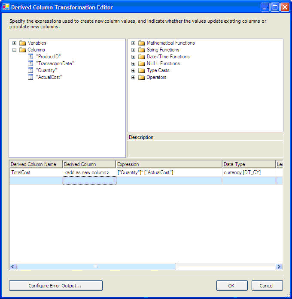The image size is (292, 299).
Task: Click the Data Type column header
Action: tap(249, 164)
